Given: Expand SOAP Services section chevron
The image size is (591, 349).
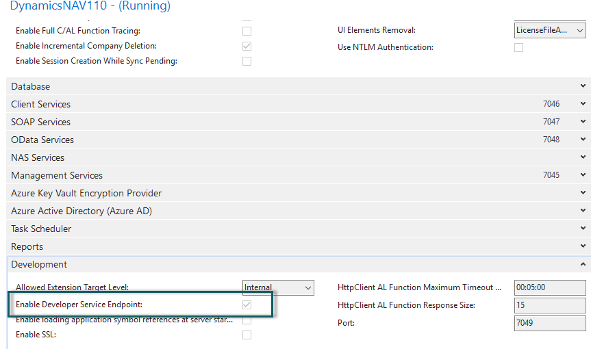Looking at the screenshot, I should [x=583, y=122].
